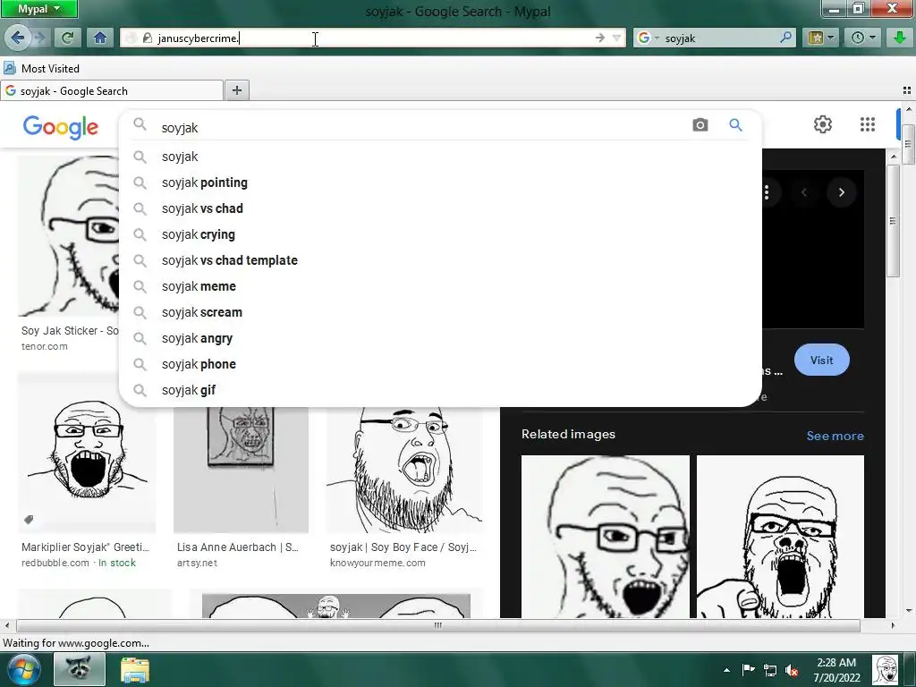The image size is (916, 687).
Task: Open the history clock menu
Action: click(863, 38)
